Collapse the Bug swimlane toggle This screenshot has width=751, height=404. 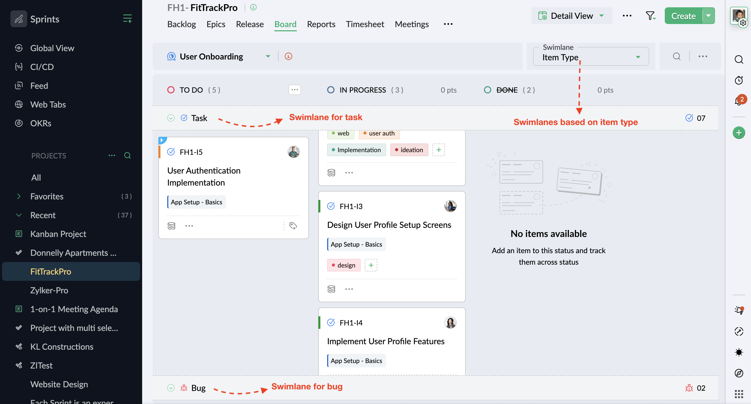click(171, 388)
